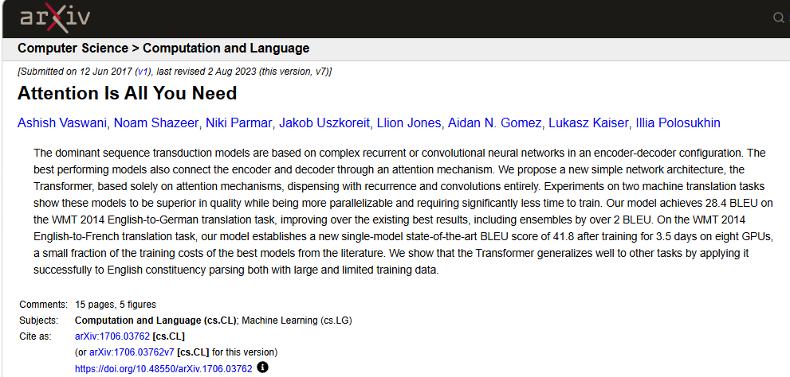The height and width of the screenshot is (377, 790).
Task: Open the doi.org DOI link
Action: point(163,368)
